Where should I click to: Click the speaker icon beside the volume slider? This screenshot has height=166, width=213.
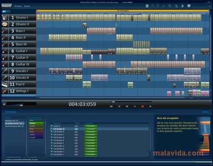(4, 104)
